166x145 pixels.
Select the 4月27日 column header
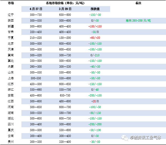[x=36, y=9]
